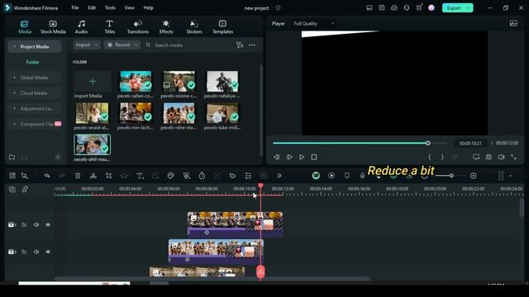This screenshot has width=529, height=297.
Task: Click the Undo icon in timeline toolbar
Action: coord(47,176)
